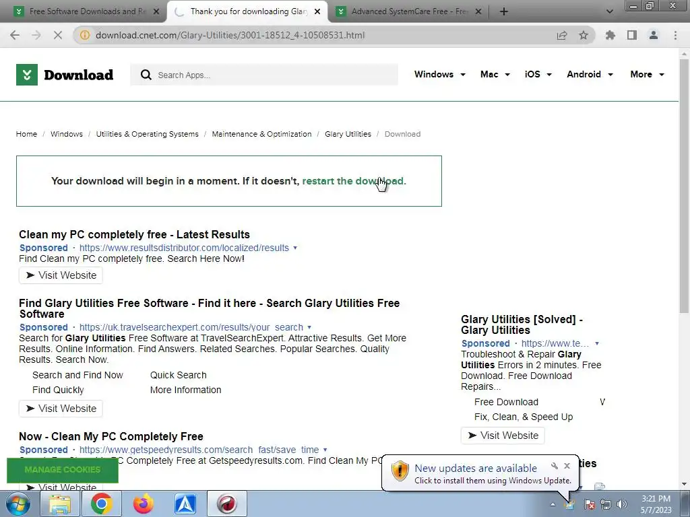This screenshot has width=690, height=517.
Task: Open the Quick Search ad sublink
Action: click(178, 375)
